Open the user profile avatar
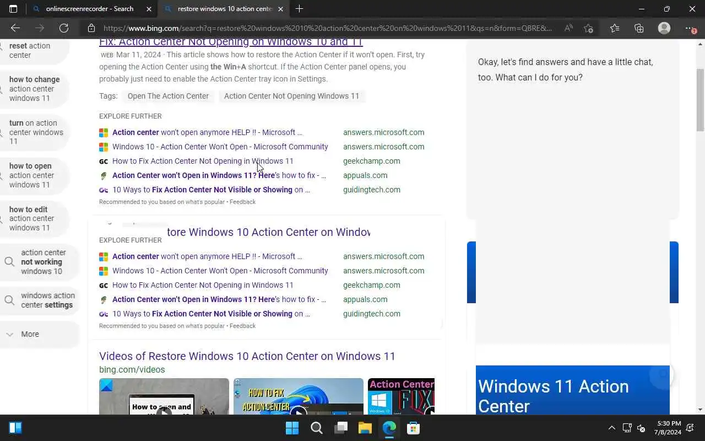 664,28
